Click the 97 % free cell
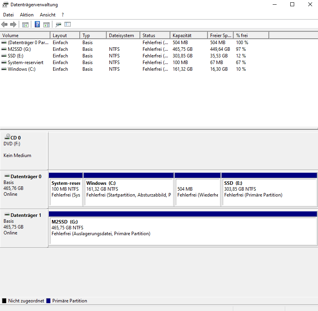This screenshot has height=311, width=318. point(241,49)
